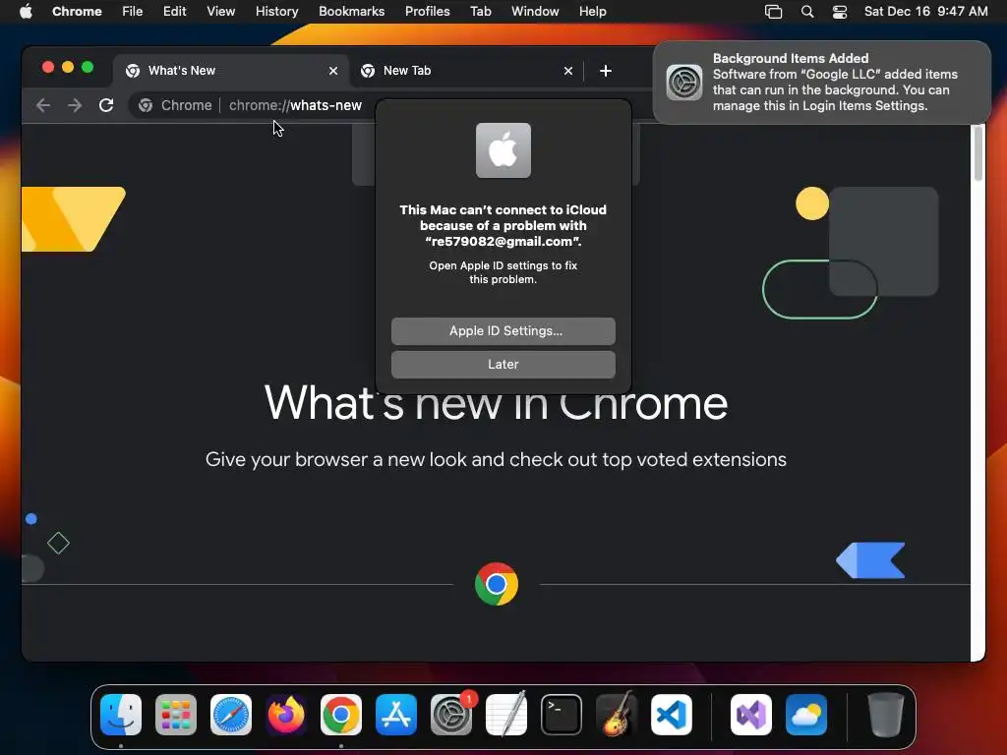Open Launchpad in the Dock

point(176,715)
